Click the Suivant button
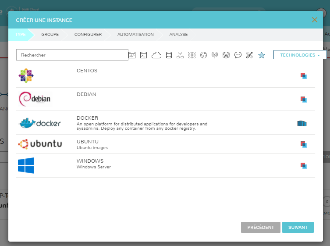330x246 pixels. (x=298, y=227)
